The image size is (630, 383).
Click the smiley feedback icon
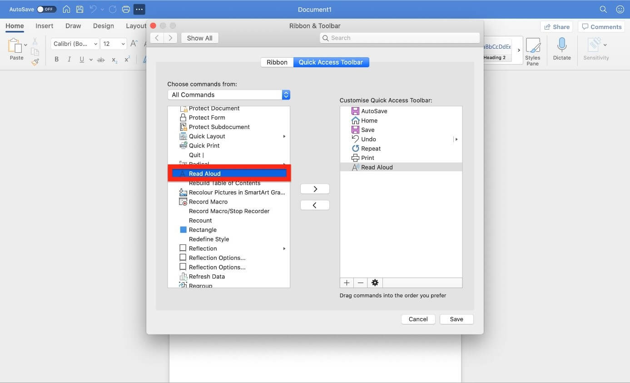coord(620,9)
